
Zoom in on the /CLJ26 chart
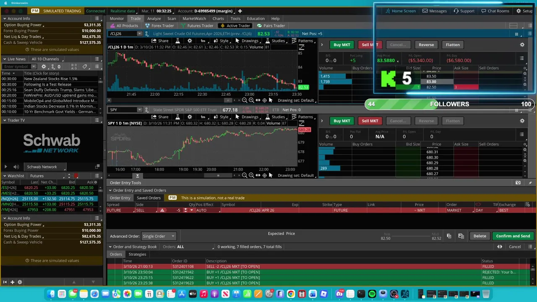[x=251, y=100]
